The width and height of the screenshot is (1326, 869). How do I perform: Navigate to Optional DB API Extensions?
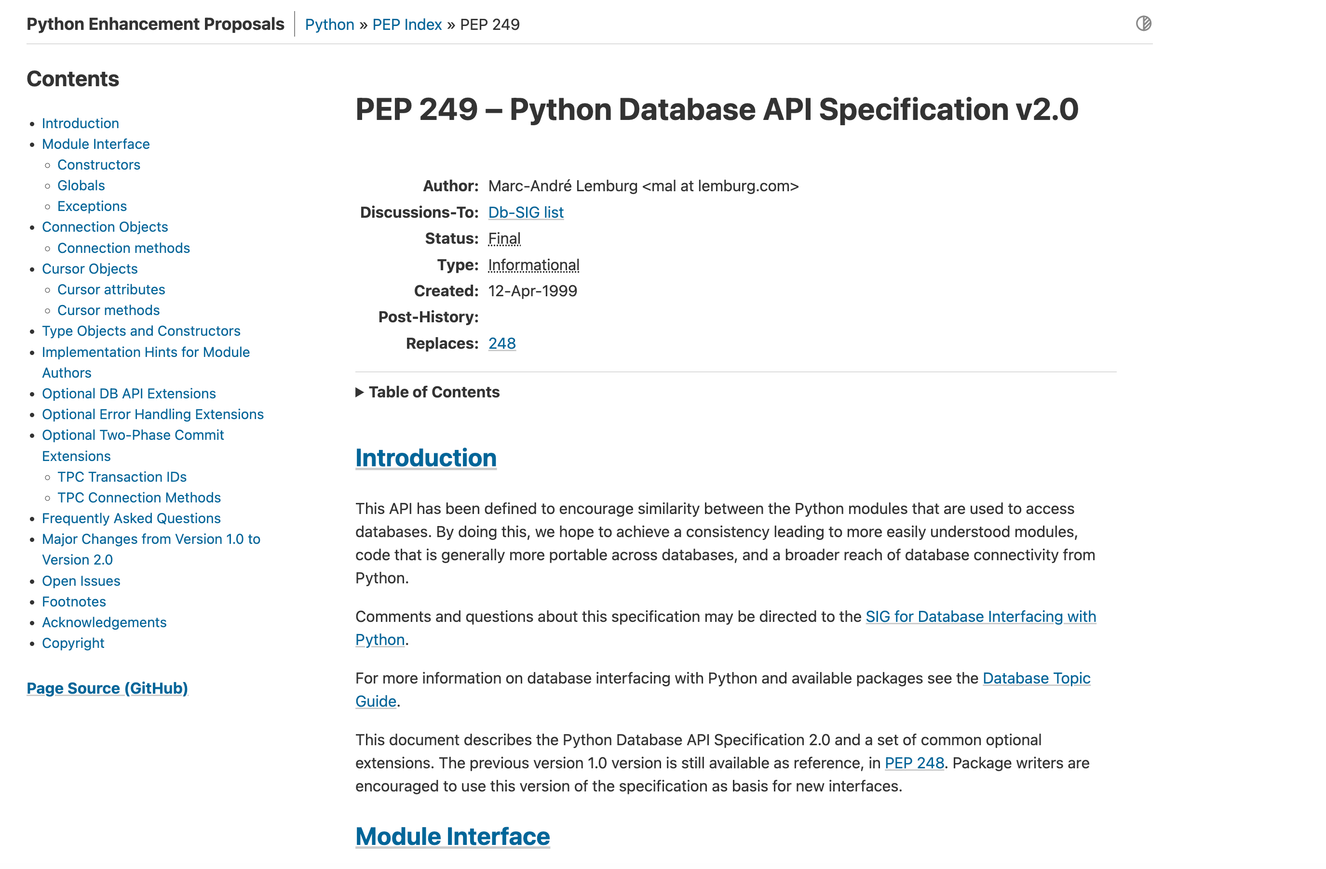coord(129,394)
